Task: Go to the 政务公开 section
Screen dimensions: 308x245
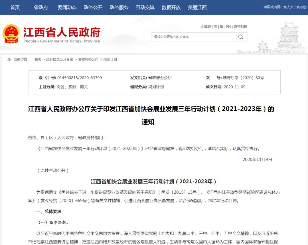Action: point(93,7)
